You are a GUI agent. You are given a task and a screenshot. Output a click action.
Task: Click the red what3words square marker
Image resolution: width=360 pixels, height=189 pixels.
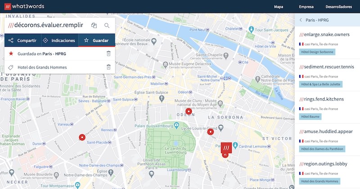226,148
